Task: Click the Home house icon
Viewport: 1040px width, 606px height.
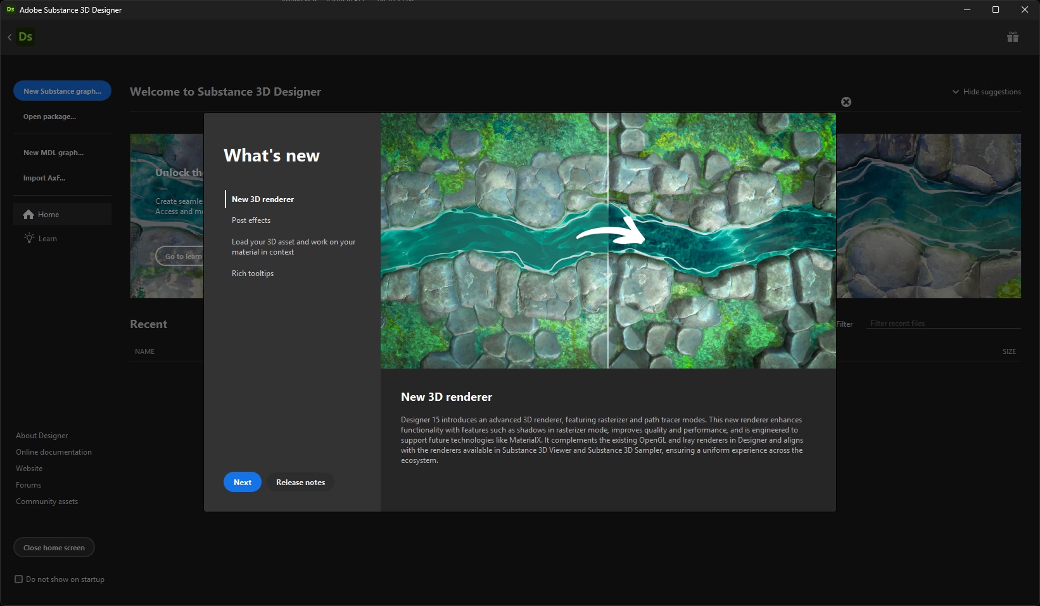Action: (29, 215)
